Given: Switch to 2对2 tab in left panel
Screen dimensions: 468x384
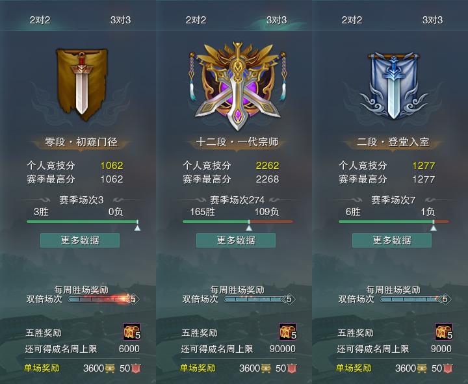Looking at the screenshot, I should click(x=40, y=20).
